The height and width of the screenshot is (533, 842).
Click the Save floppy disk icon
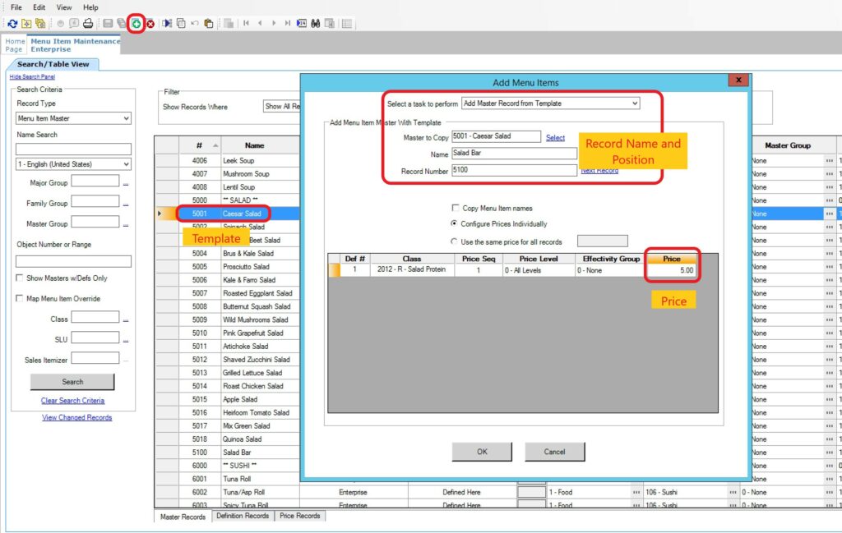[108, 24]
